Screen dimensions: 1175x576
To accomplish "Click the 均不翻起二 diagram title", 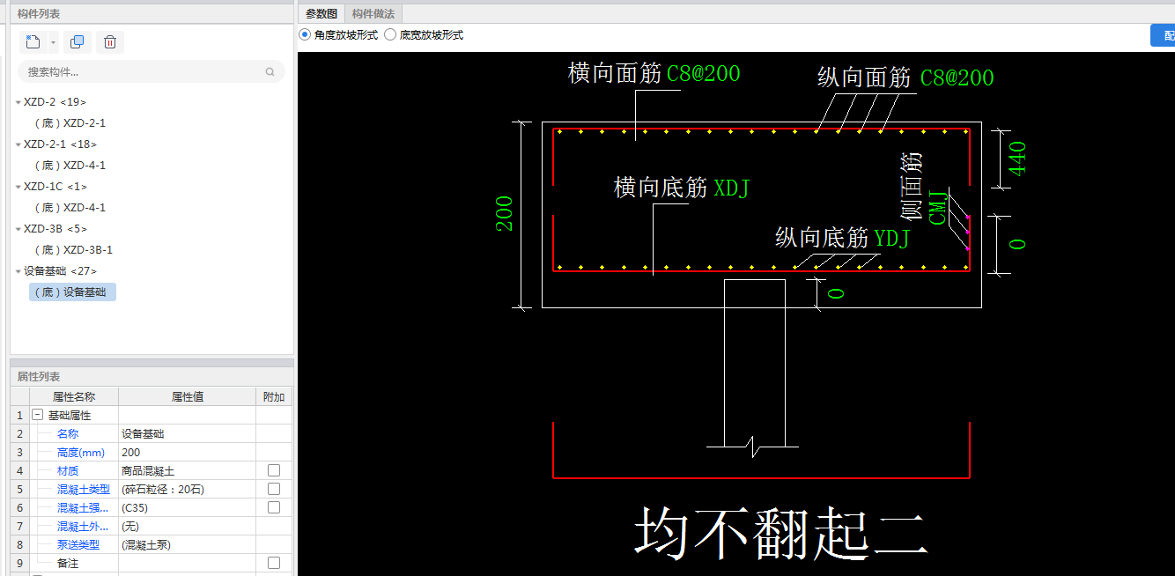I will (x=781, y=534).
